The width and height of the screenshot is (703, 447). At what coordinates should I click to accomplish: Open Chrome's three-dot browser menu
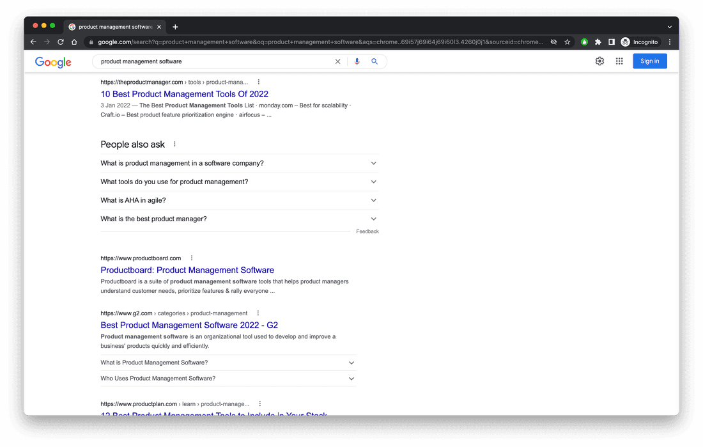point(669,42)
